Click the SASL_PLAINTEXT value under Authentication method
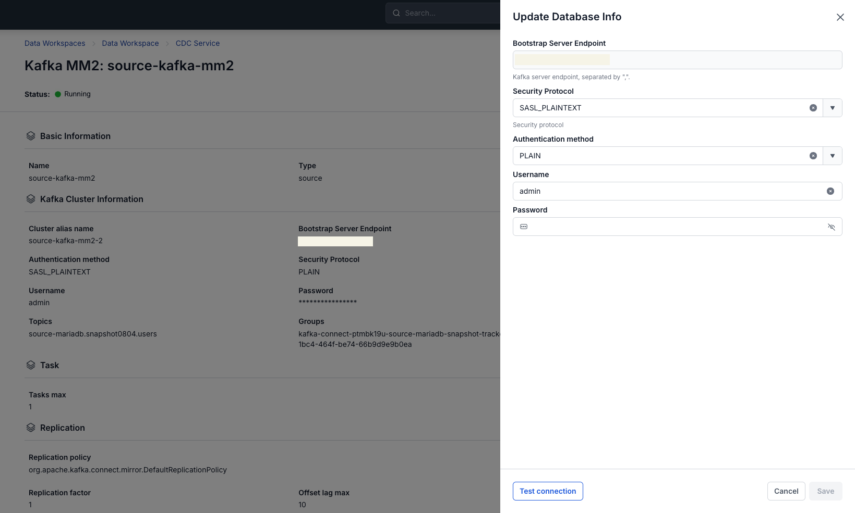Screen dimensions: 855x513 coord(59,272)
